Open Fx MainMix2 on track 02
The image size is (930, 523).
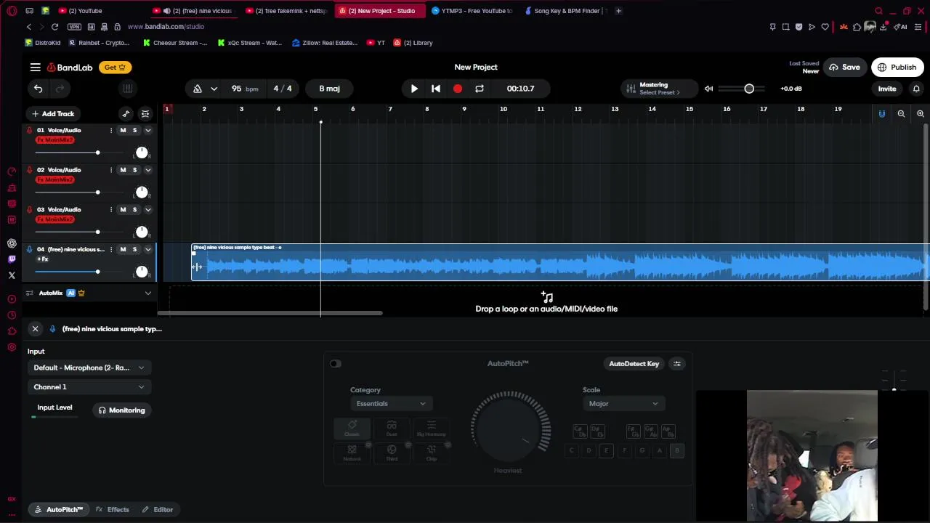[x=55, y=179]
